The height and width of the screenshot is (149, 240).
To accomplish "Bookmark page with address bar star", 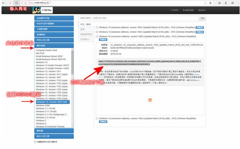I will pos(210,3).
